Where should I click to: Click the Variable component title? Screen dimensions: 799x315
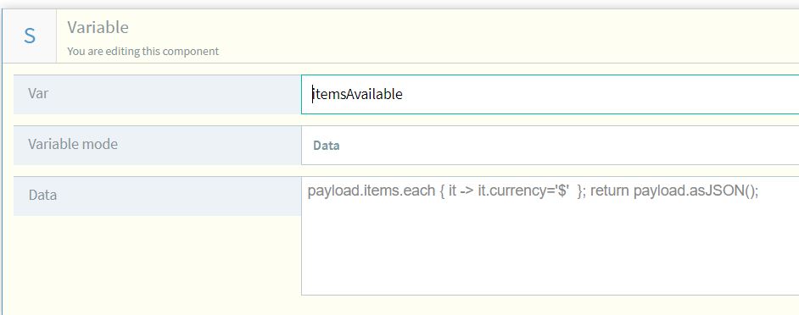98,27
